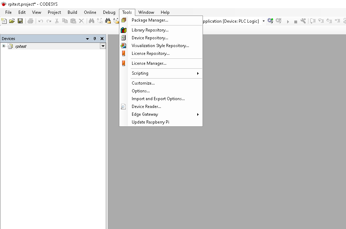
Task: Launch License Manager from the menu
Action: coord(161,63)
